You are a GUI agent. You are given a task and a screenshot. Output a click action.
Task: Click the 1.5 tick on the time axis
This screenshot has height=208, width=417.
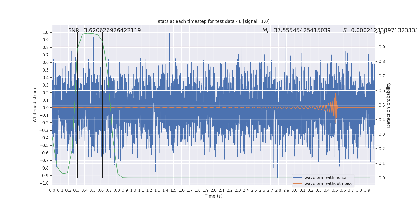(x=173, y=190)
